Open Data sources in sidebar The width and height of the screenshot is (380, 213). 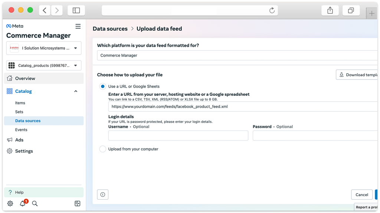(28, 121)
